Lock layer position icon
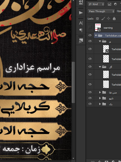Image resolution: width=121 pixels, height=162 pixels. [x=108, y=18]
